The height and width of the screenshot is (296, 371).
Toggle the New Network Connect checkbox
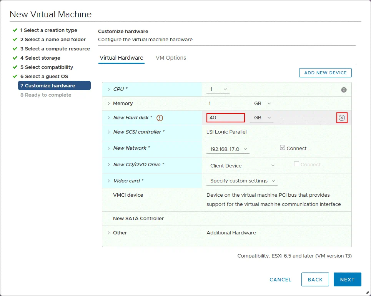(x=283, y=147)
